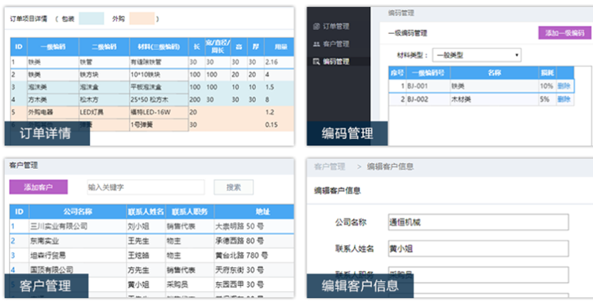
Task: Click the 木材类 name cell
Action: 495,99
